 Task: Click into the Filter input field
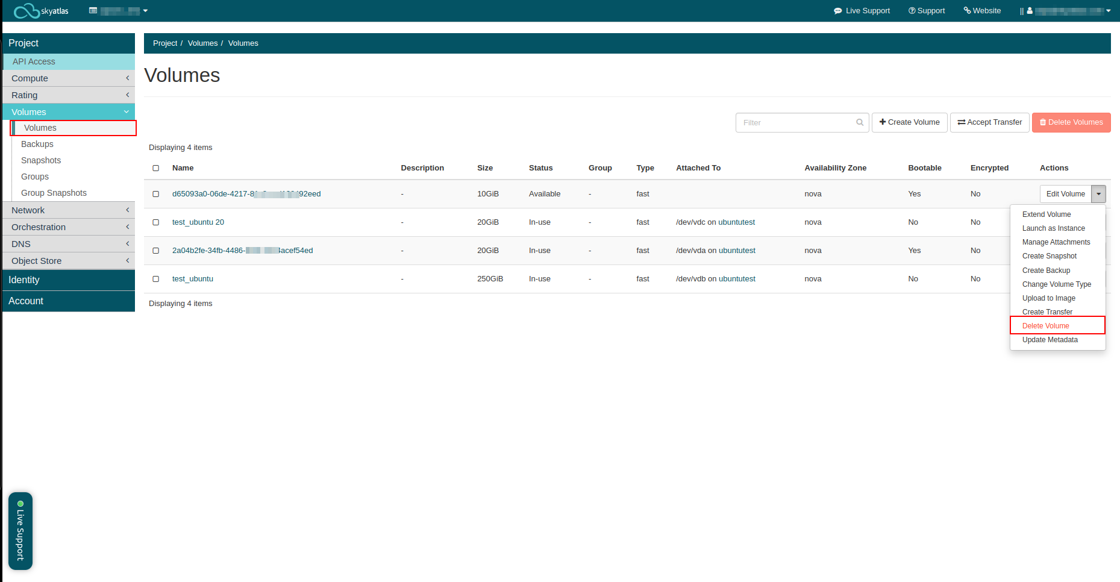point(795,122)
